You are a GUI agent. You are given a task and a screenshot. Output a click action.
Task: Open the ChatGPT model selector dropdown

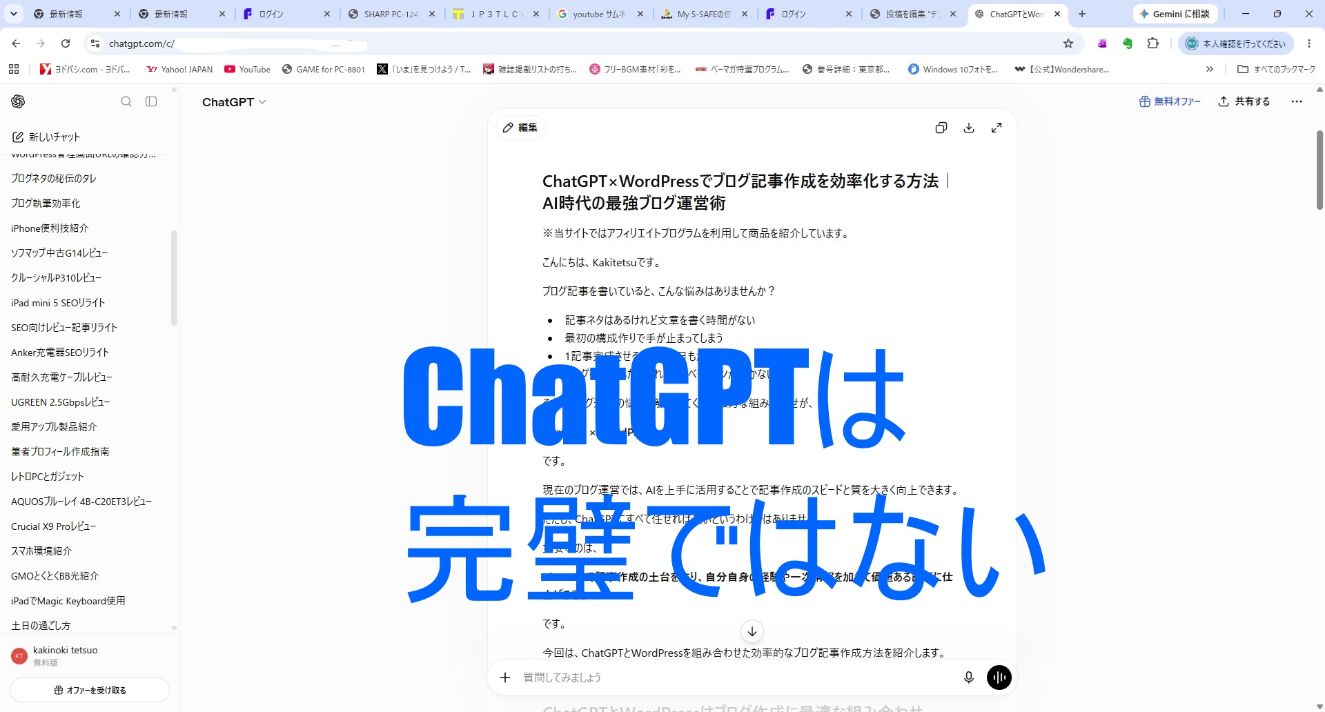point(234,102)
